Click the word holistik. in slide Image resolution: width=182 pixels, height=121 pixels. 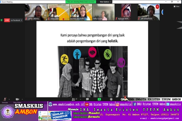coord(113,41)
